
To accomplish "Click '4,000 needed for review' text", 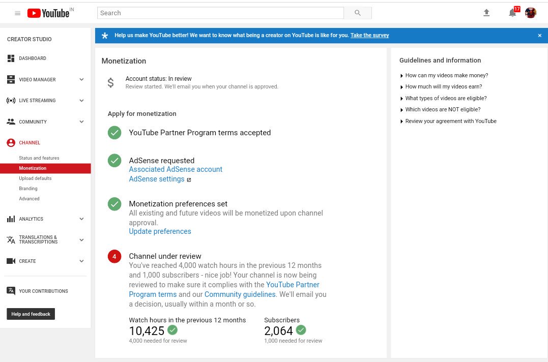I will pyautogui.click(x=158, y=341).
